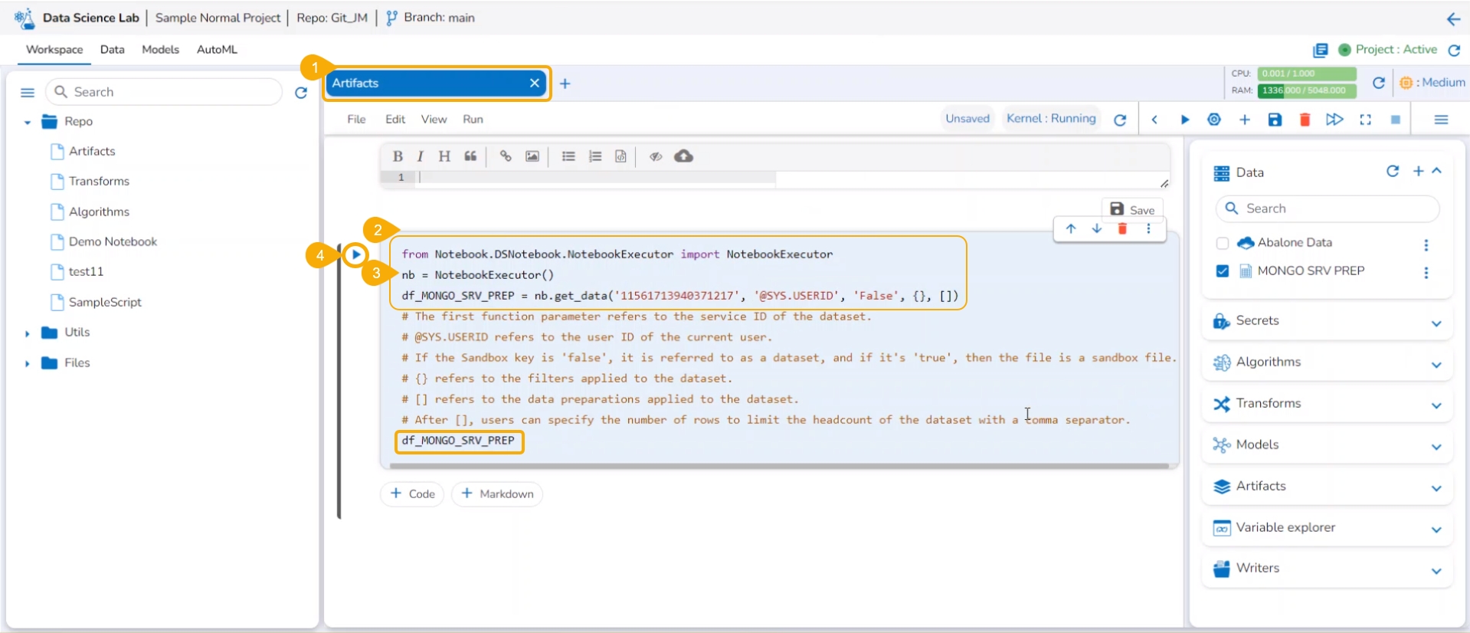This screenshot has height=633, width=1470.
Task: Expand the Utils folder in tree
Action: click(28, 333)
